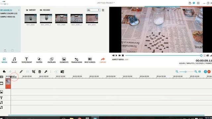
Task: Click the second music track note icon
Action: point(1,107)
